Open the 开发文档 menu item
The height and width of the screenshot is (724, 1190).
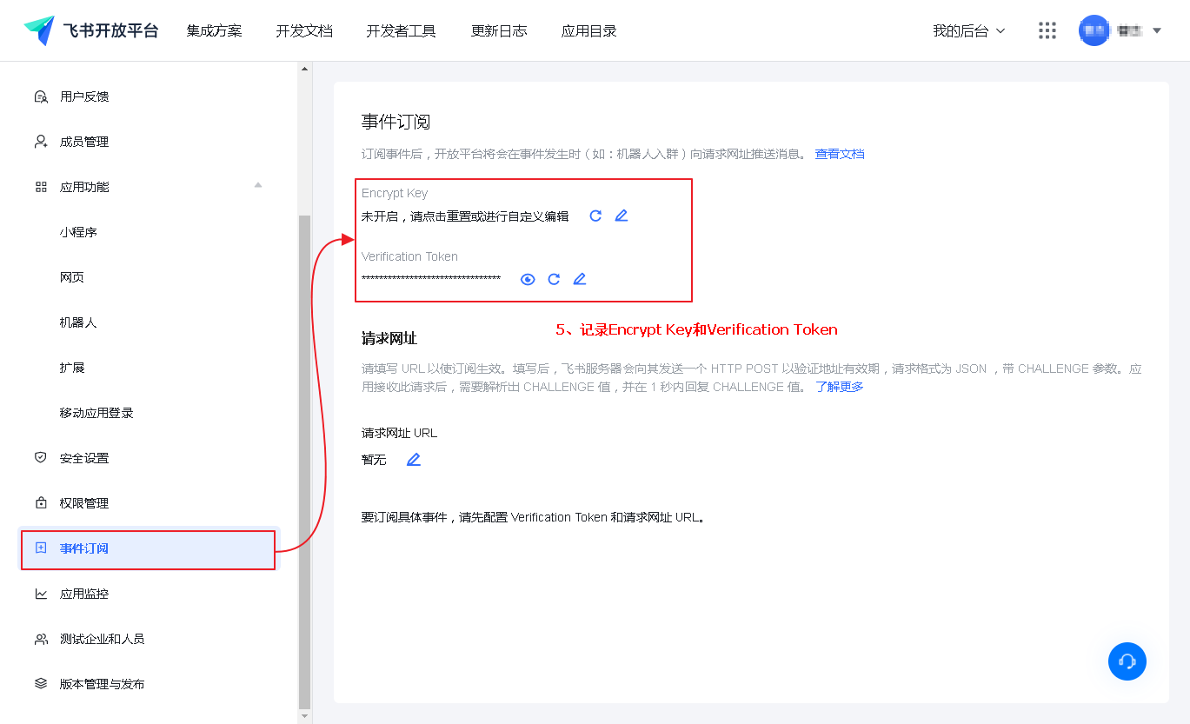pyautogui.click(x=304, y=30)
